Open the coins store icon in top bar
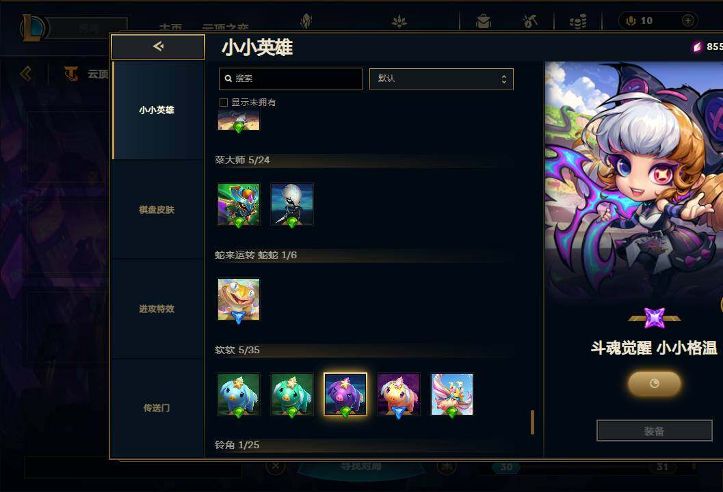 (578, 21)
